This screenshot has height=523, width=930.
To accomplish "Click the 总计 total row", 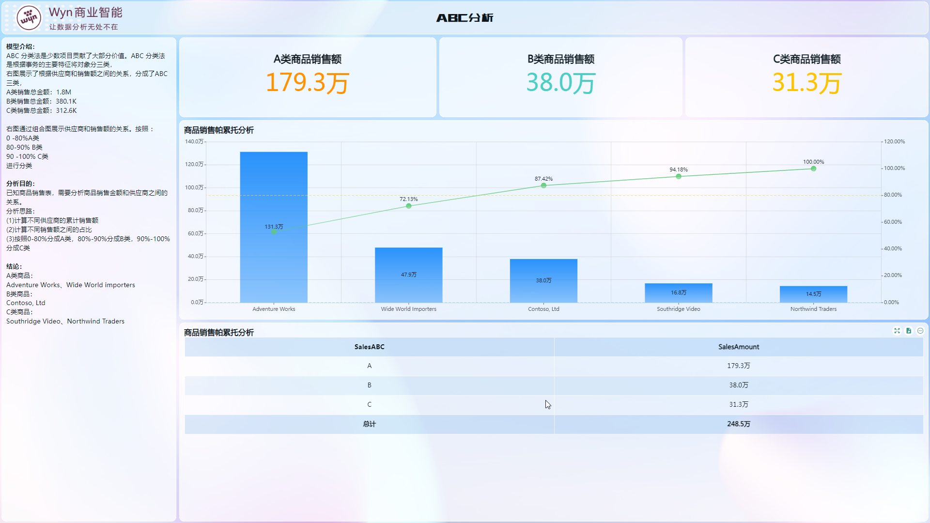I will [x=369, y=424].
